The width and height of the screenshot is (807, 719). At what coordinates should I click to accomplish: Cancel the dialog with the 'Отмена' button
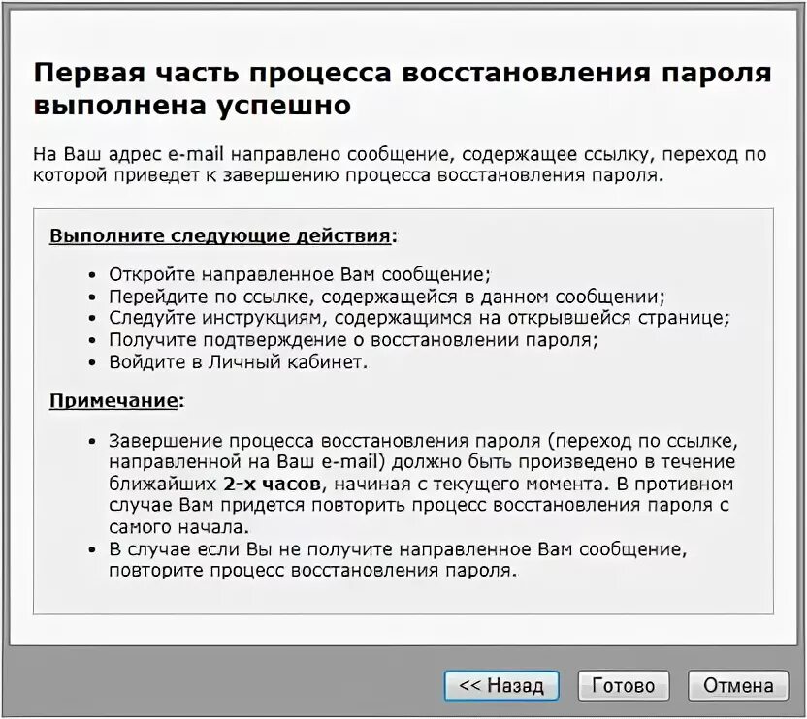(x=738, y=686)
